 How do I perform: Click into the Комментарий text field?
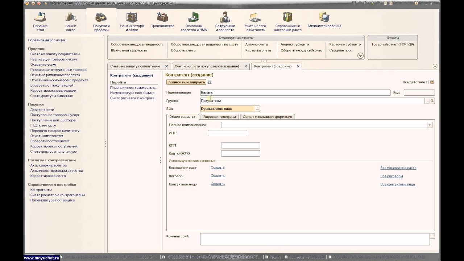click(x=315, y=239)
